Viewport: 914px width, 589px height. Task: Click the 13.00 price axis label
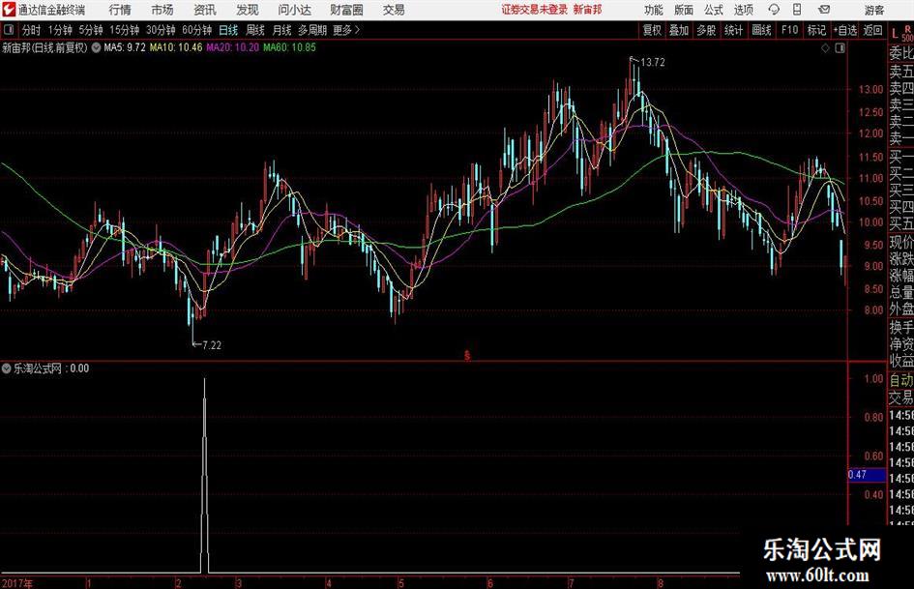[x=870, y=89]
